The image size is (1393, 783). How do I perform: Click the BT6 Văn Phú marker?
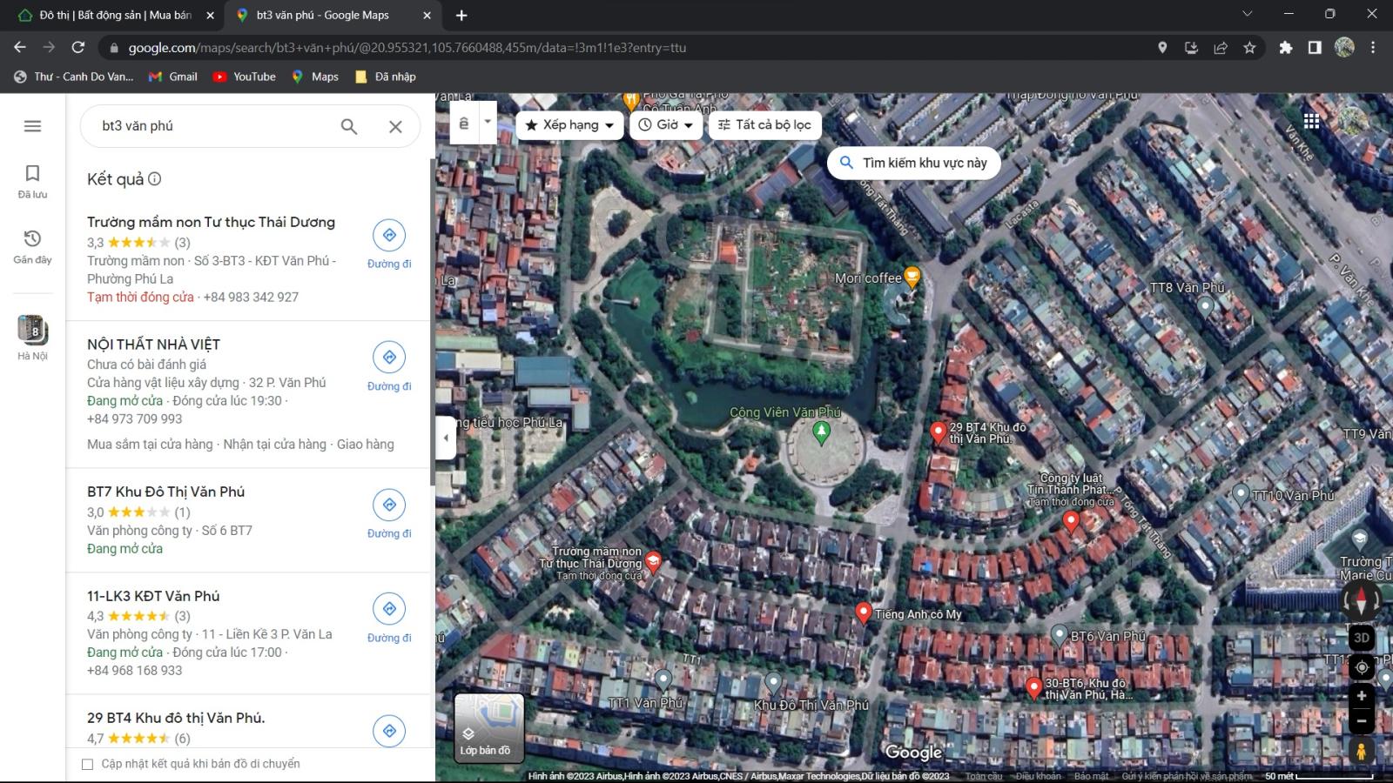pyautogui.click(x=1059, y=635)
